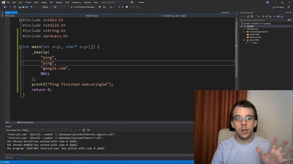293x164 pixels.
Task: Start Local Windows Debugger
Action: [83, 7]
